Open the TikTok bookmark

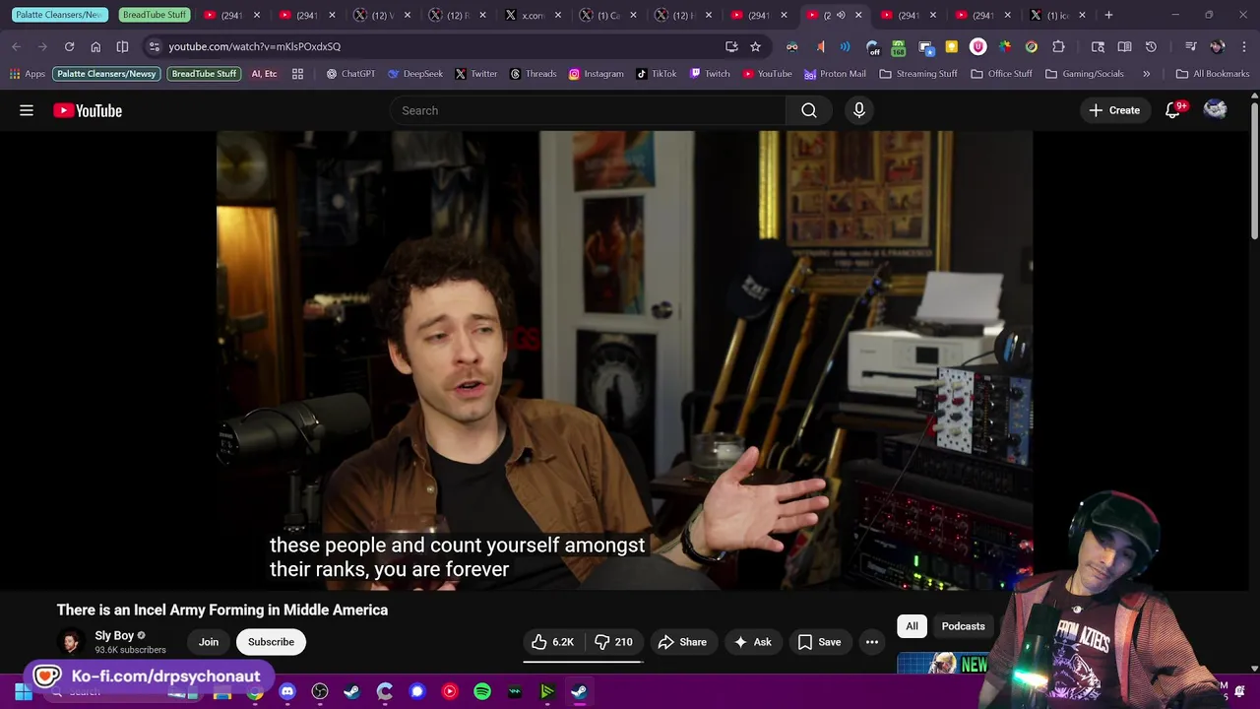tap(656, 74)
